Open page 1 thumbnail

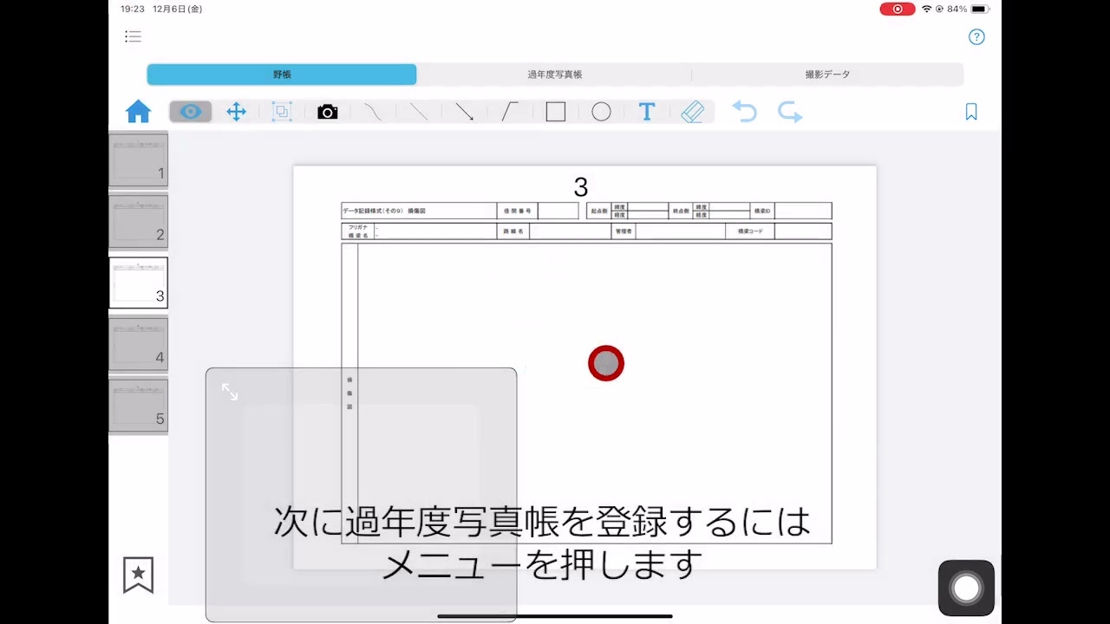click(138, 160)
